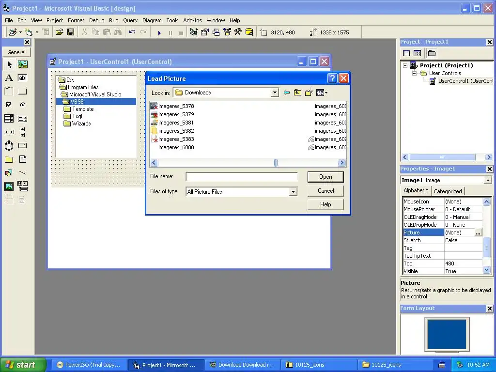Open the Format menu
496x372 pixels.
tap(76, 20)
